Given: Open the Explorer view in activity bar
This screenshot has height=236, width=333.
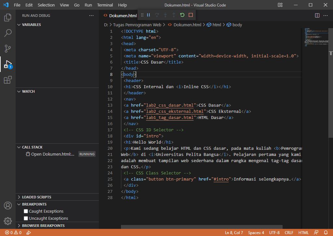Looking at the screenshot, I should click(x=8, y=18).
